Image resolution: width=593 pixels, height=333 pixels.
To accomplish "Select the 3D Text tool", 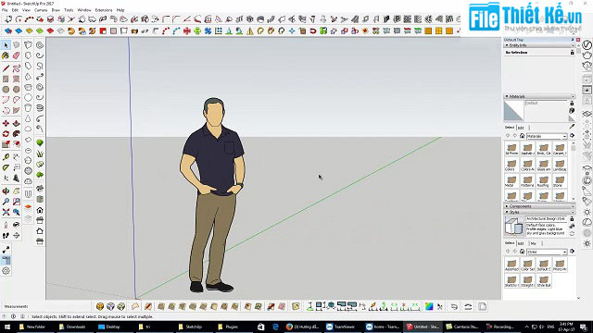I will click(x=17, y=178).
